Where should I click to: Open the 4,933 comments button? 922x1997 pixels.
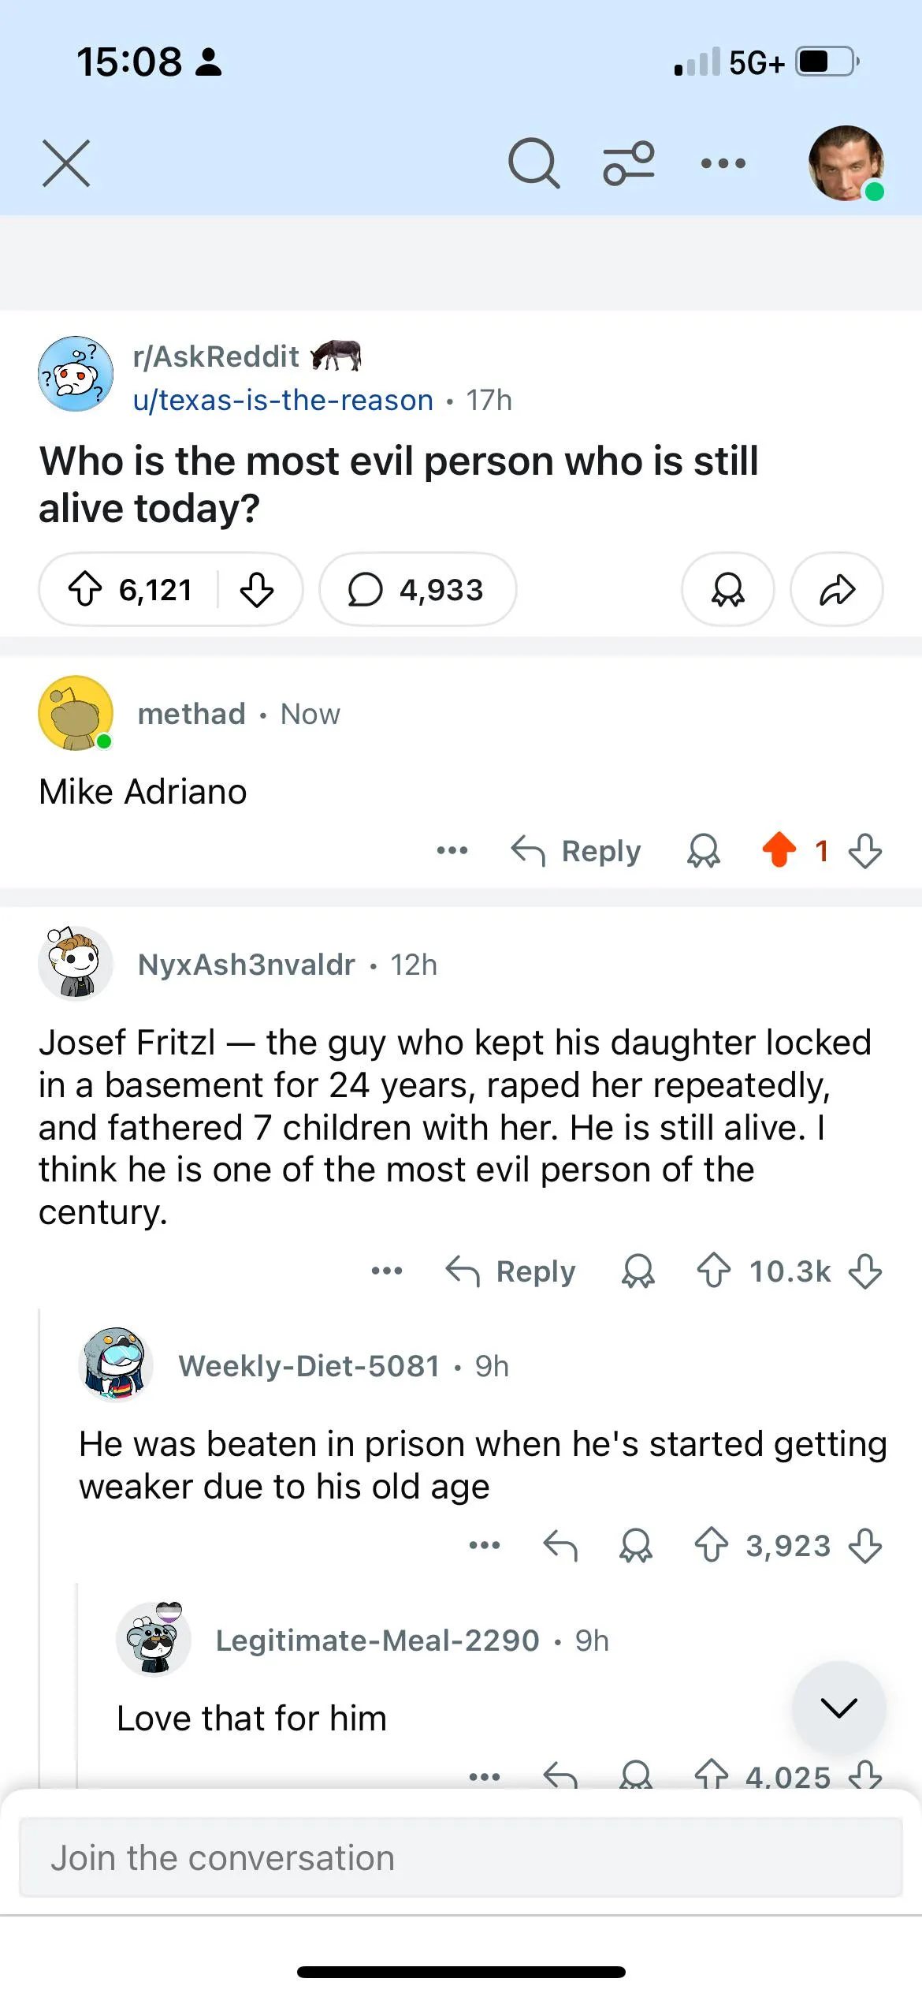pos(417,589)
